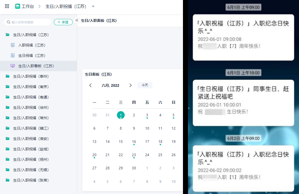Open the 入职【1】周年快乐 notification card
This screenshot has height=194, width=299.
point(243,168)
